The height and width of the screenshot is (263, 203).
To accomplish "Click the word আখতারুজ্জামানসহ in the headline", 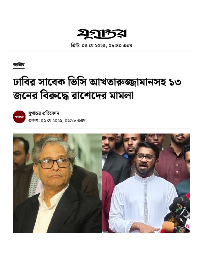I will click(128, 83).
